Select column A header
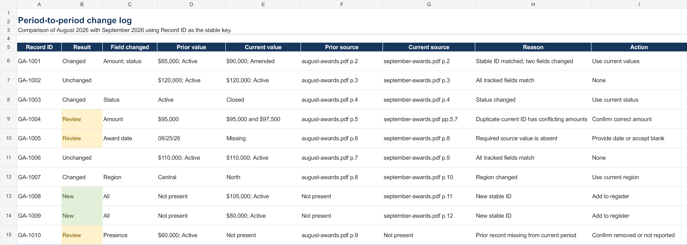687x245 pixels. tap(39, 4)
